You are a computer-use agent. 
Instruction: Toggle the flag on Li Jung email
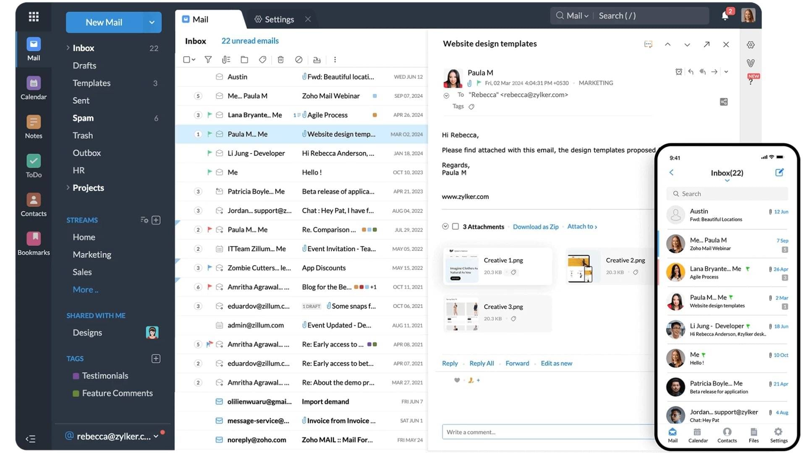coord(209,153)
